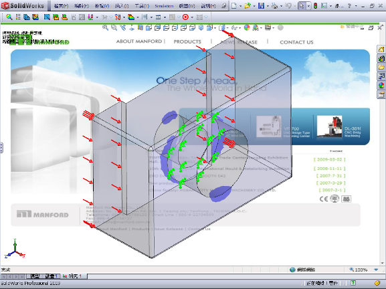Switch to the Model bottom tab
The width and height of the screenshot is (386, 289).
[35, 276]
